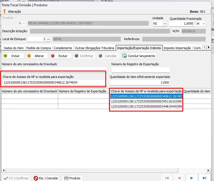Image resolution: width=214 pixels, height=181 pixels.
Task: Click the Alterar edit button
Action: pyautogui.click(x=37, y=56)
